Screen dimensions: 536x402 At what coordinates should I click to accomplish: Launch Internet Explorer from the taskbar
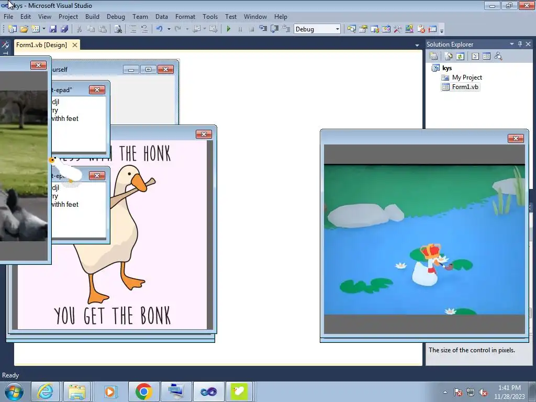(x=45, y=392)
